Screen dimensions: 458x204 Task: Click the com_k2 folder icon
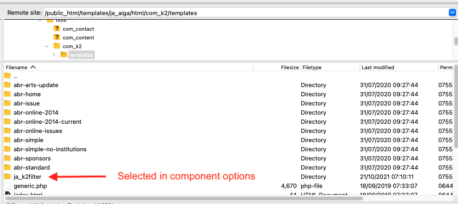click(x=57, y=46)
